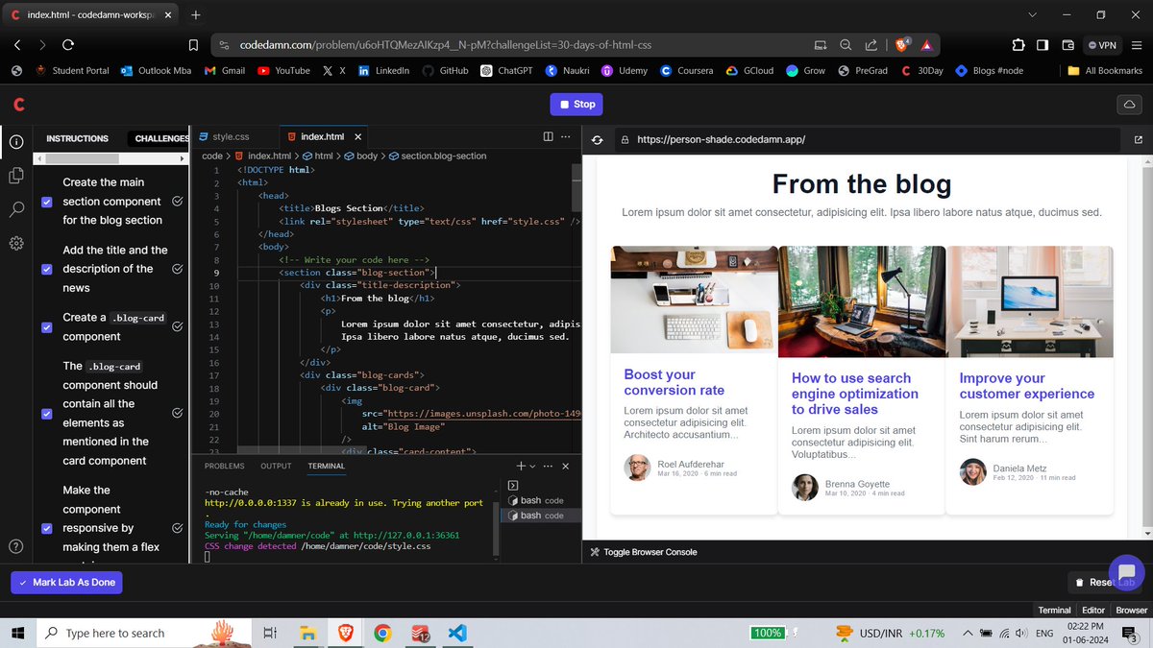Screen dimensions: 1153x648
Task: Toggle the 'Create a .blog-card component' checkbox
Action: [47, 326]
